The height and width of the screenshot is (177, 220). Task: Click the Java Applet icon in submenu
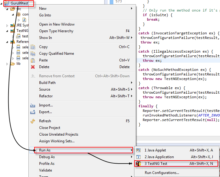pyautogui.click(x=138, y=150)
